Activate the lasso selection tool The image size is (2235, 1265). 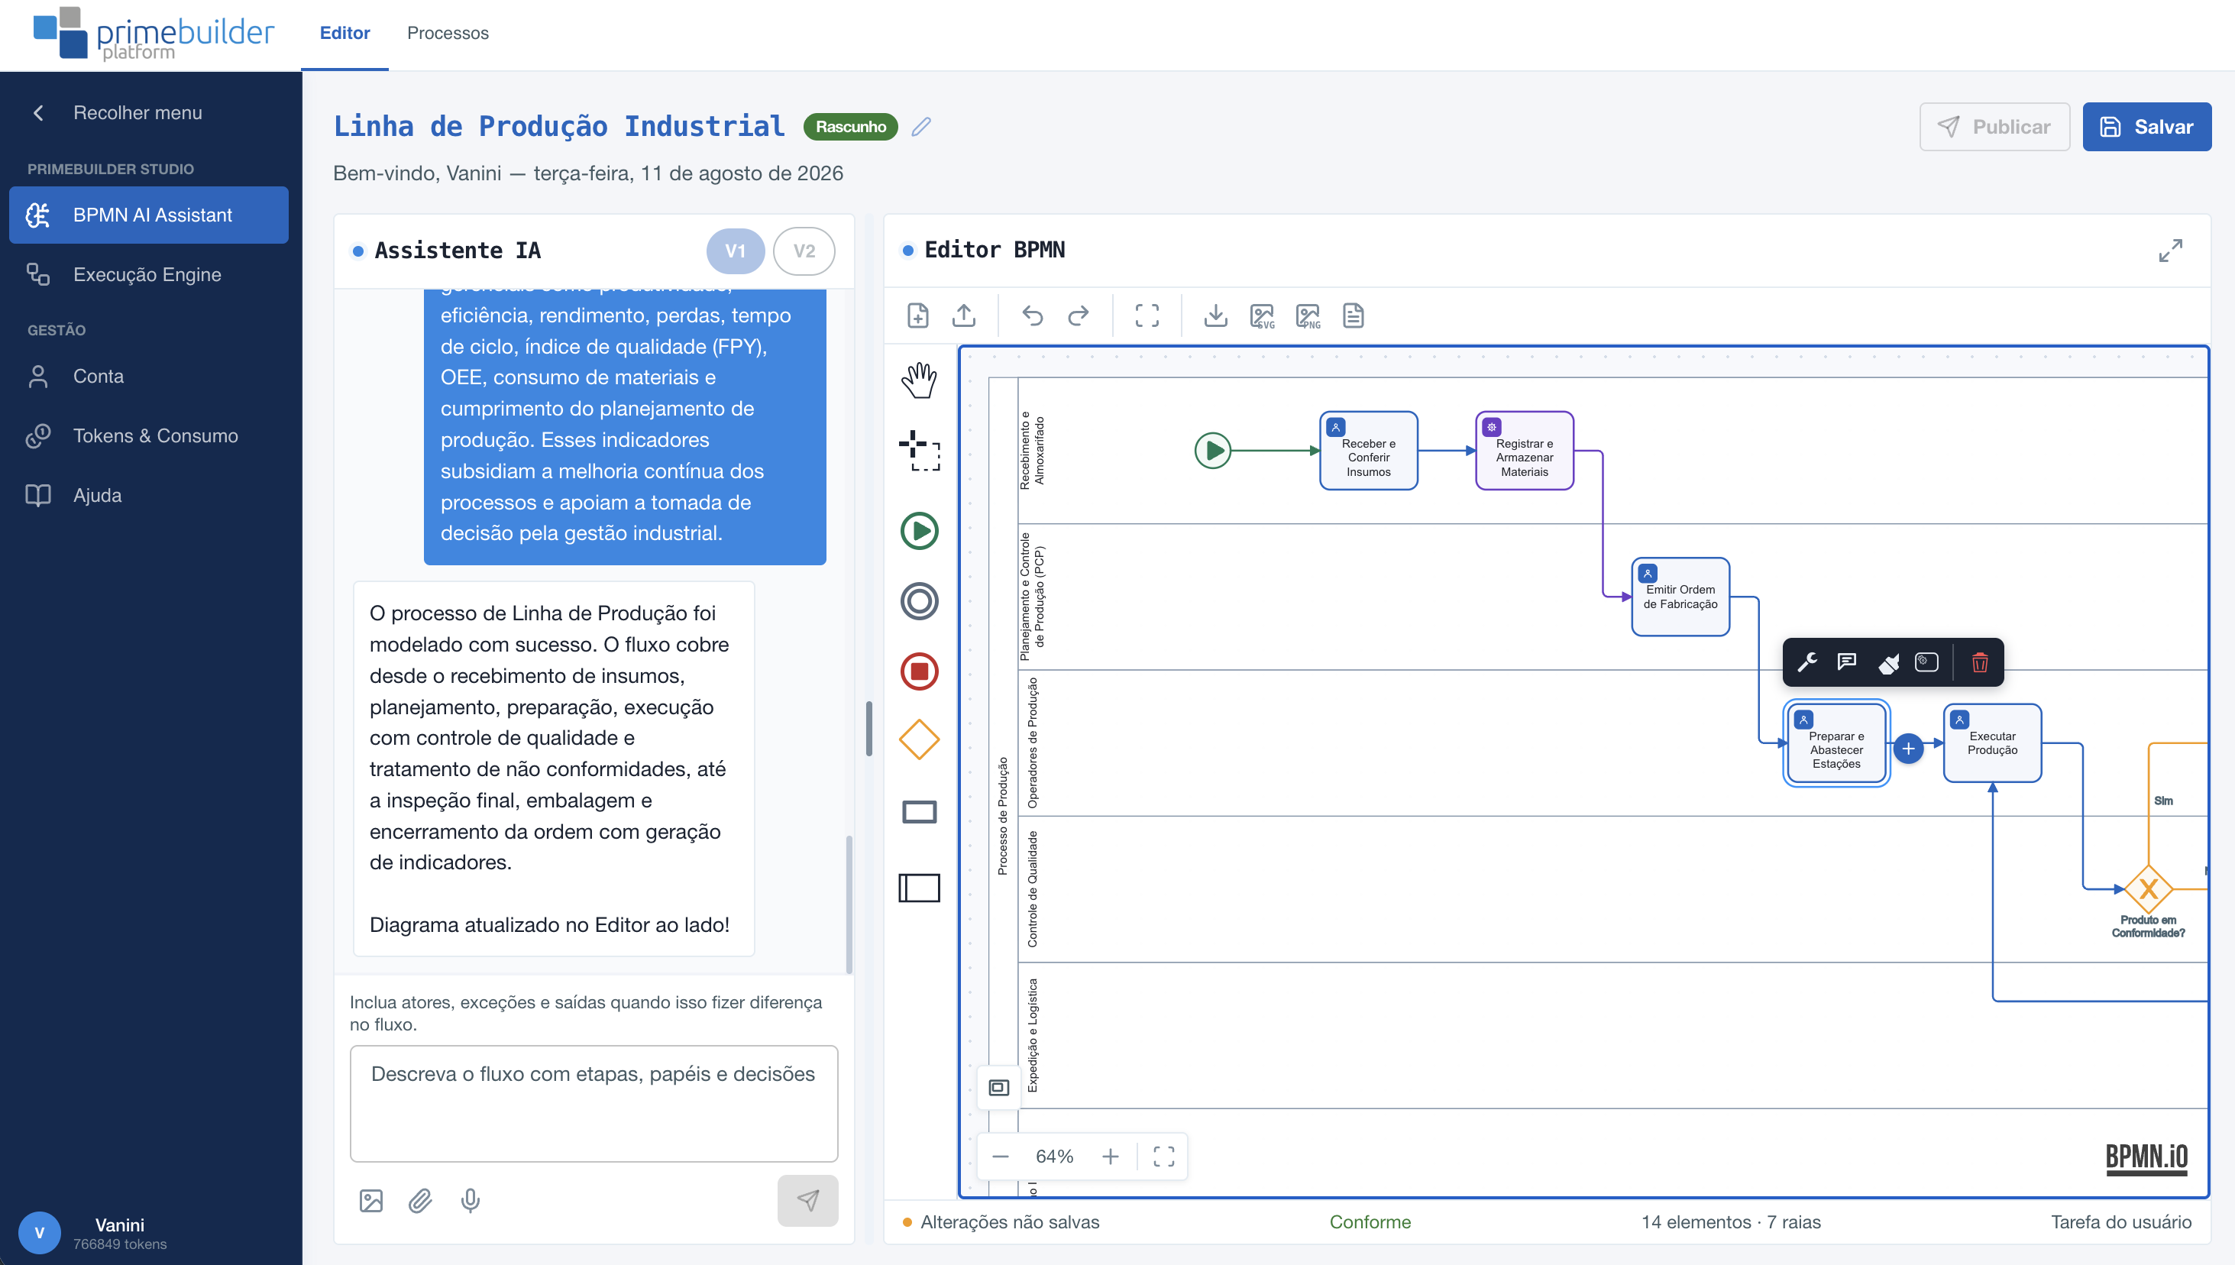[x=918, y=450]
